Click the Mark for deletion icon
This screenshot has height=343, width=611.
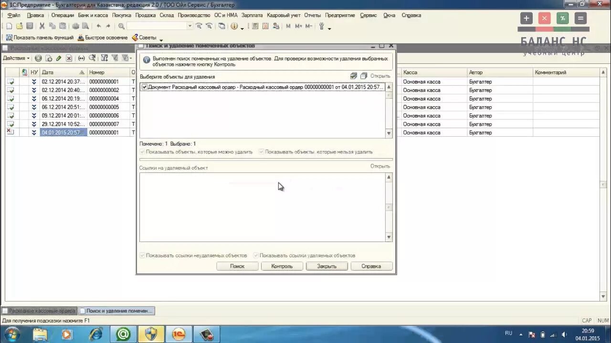pos(69,58)
